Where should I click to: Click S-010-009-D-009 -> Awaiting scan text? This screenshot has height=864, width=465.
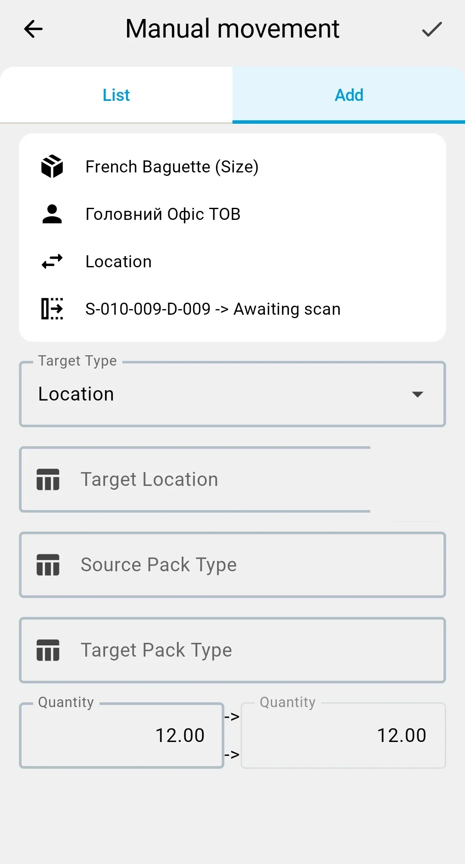(213, 309)
